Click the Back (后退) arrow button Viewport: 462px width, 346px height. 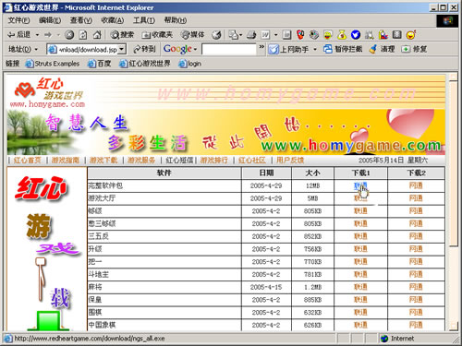pyautogui.click(x=18, y=35)
